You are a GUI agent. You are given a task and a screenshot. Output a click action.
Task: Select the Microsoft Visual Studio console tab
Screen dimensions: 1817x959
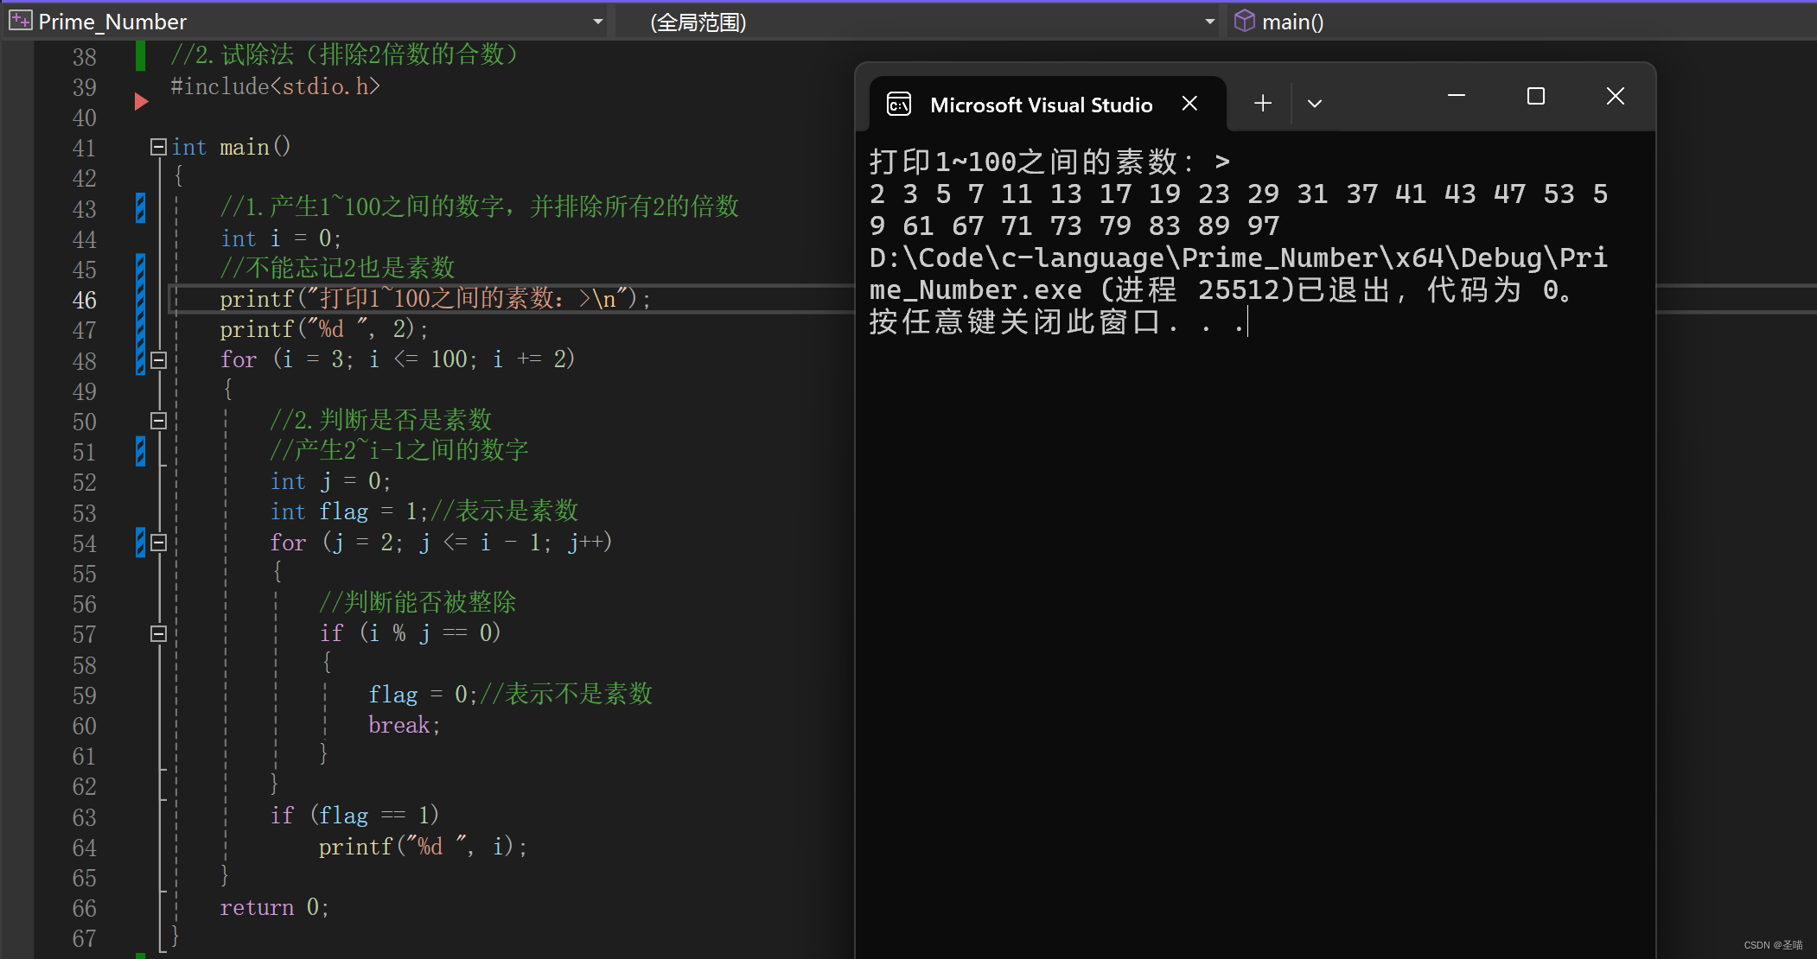click(1047, 105)
